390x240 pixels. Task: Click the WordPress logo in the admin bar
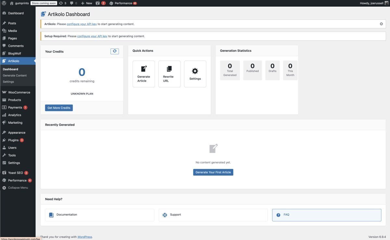click(x=4, y=3)
